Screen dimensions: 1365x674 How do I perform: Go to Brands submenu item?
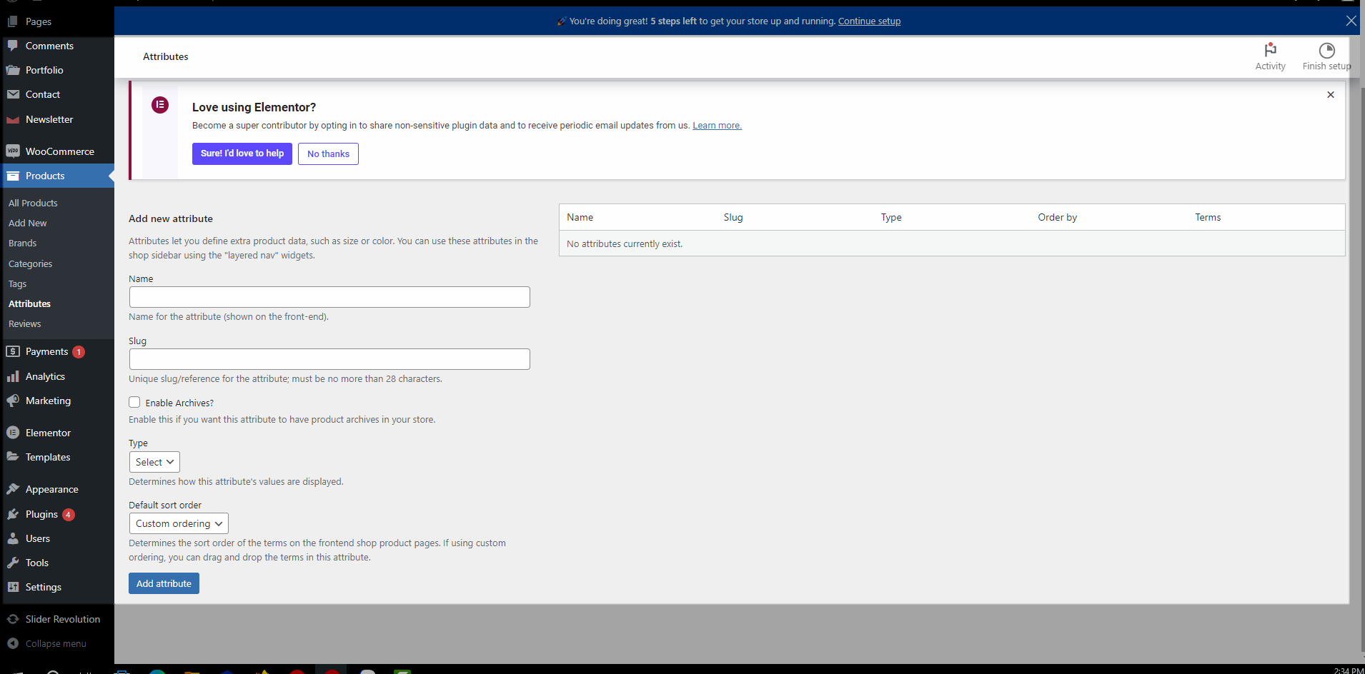(23, 243)
